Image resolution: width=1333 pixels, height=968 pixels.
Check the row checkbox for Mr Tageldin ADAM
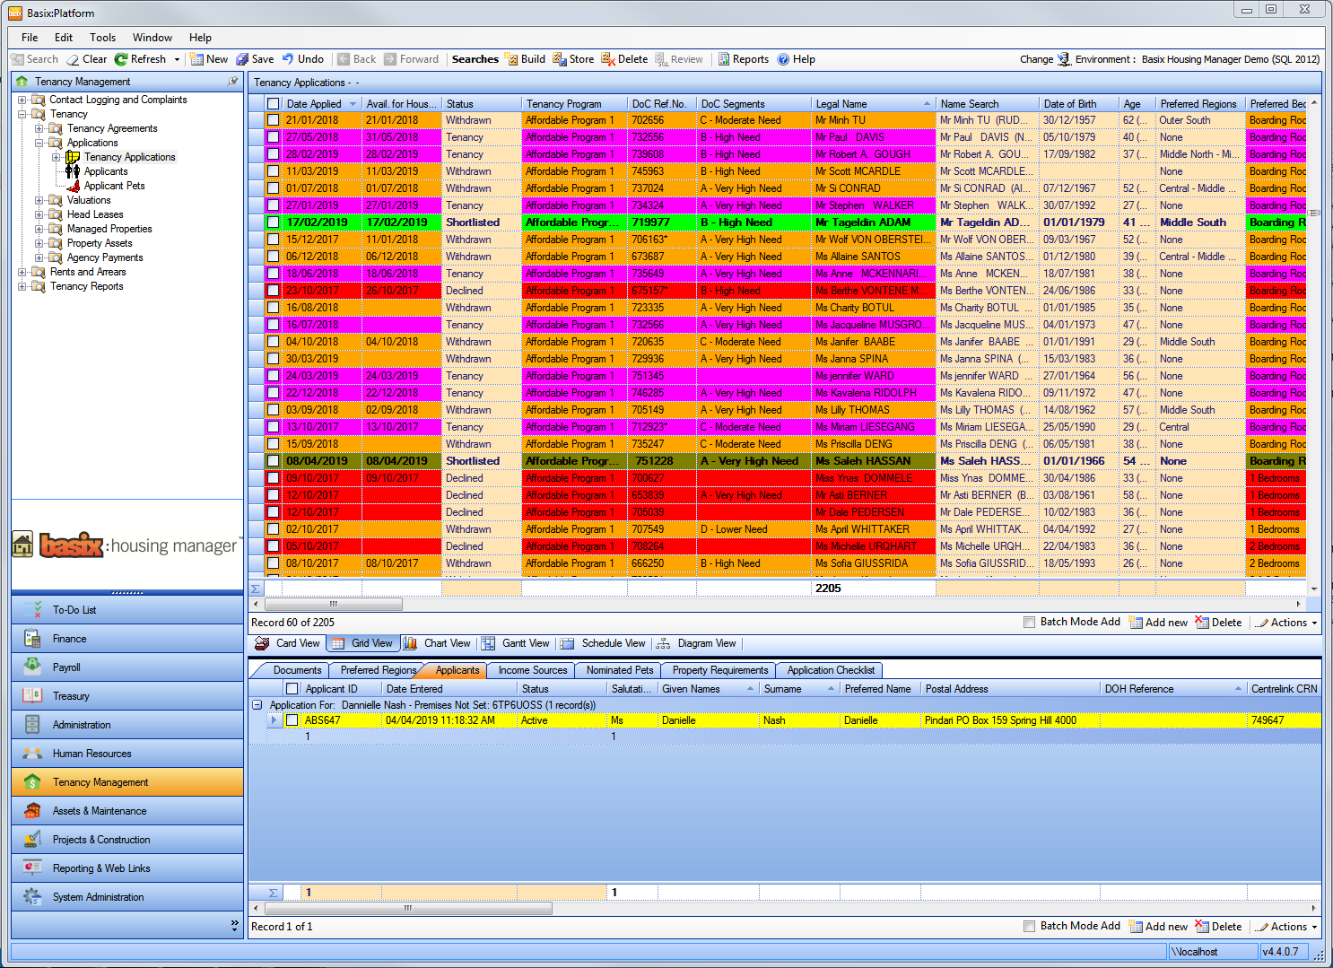[274, 222]
